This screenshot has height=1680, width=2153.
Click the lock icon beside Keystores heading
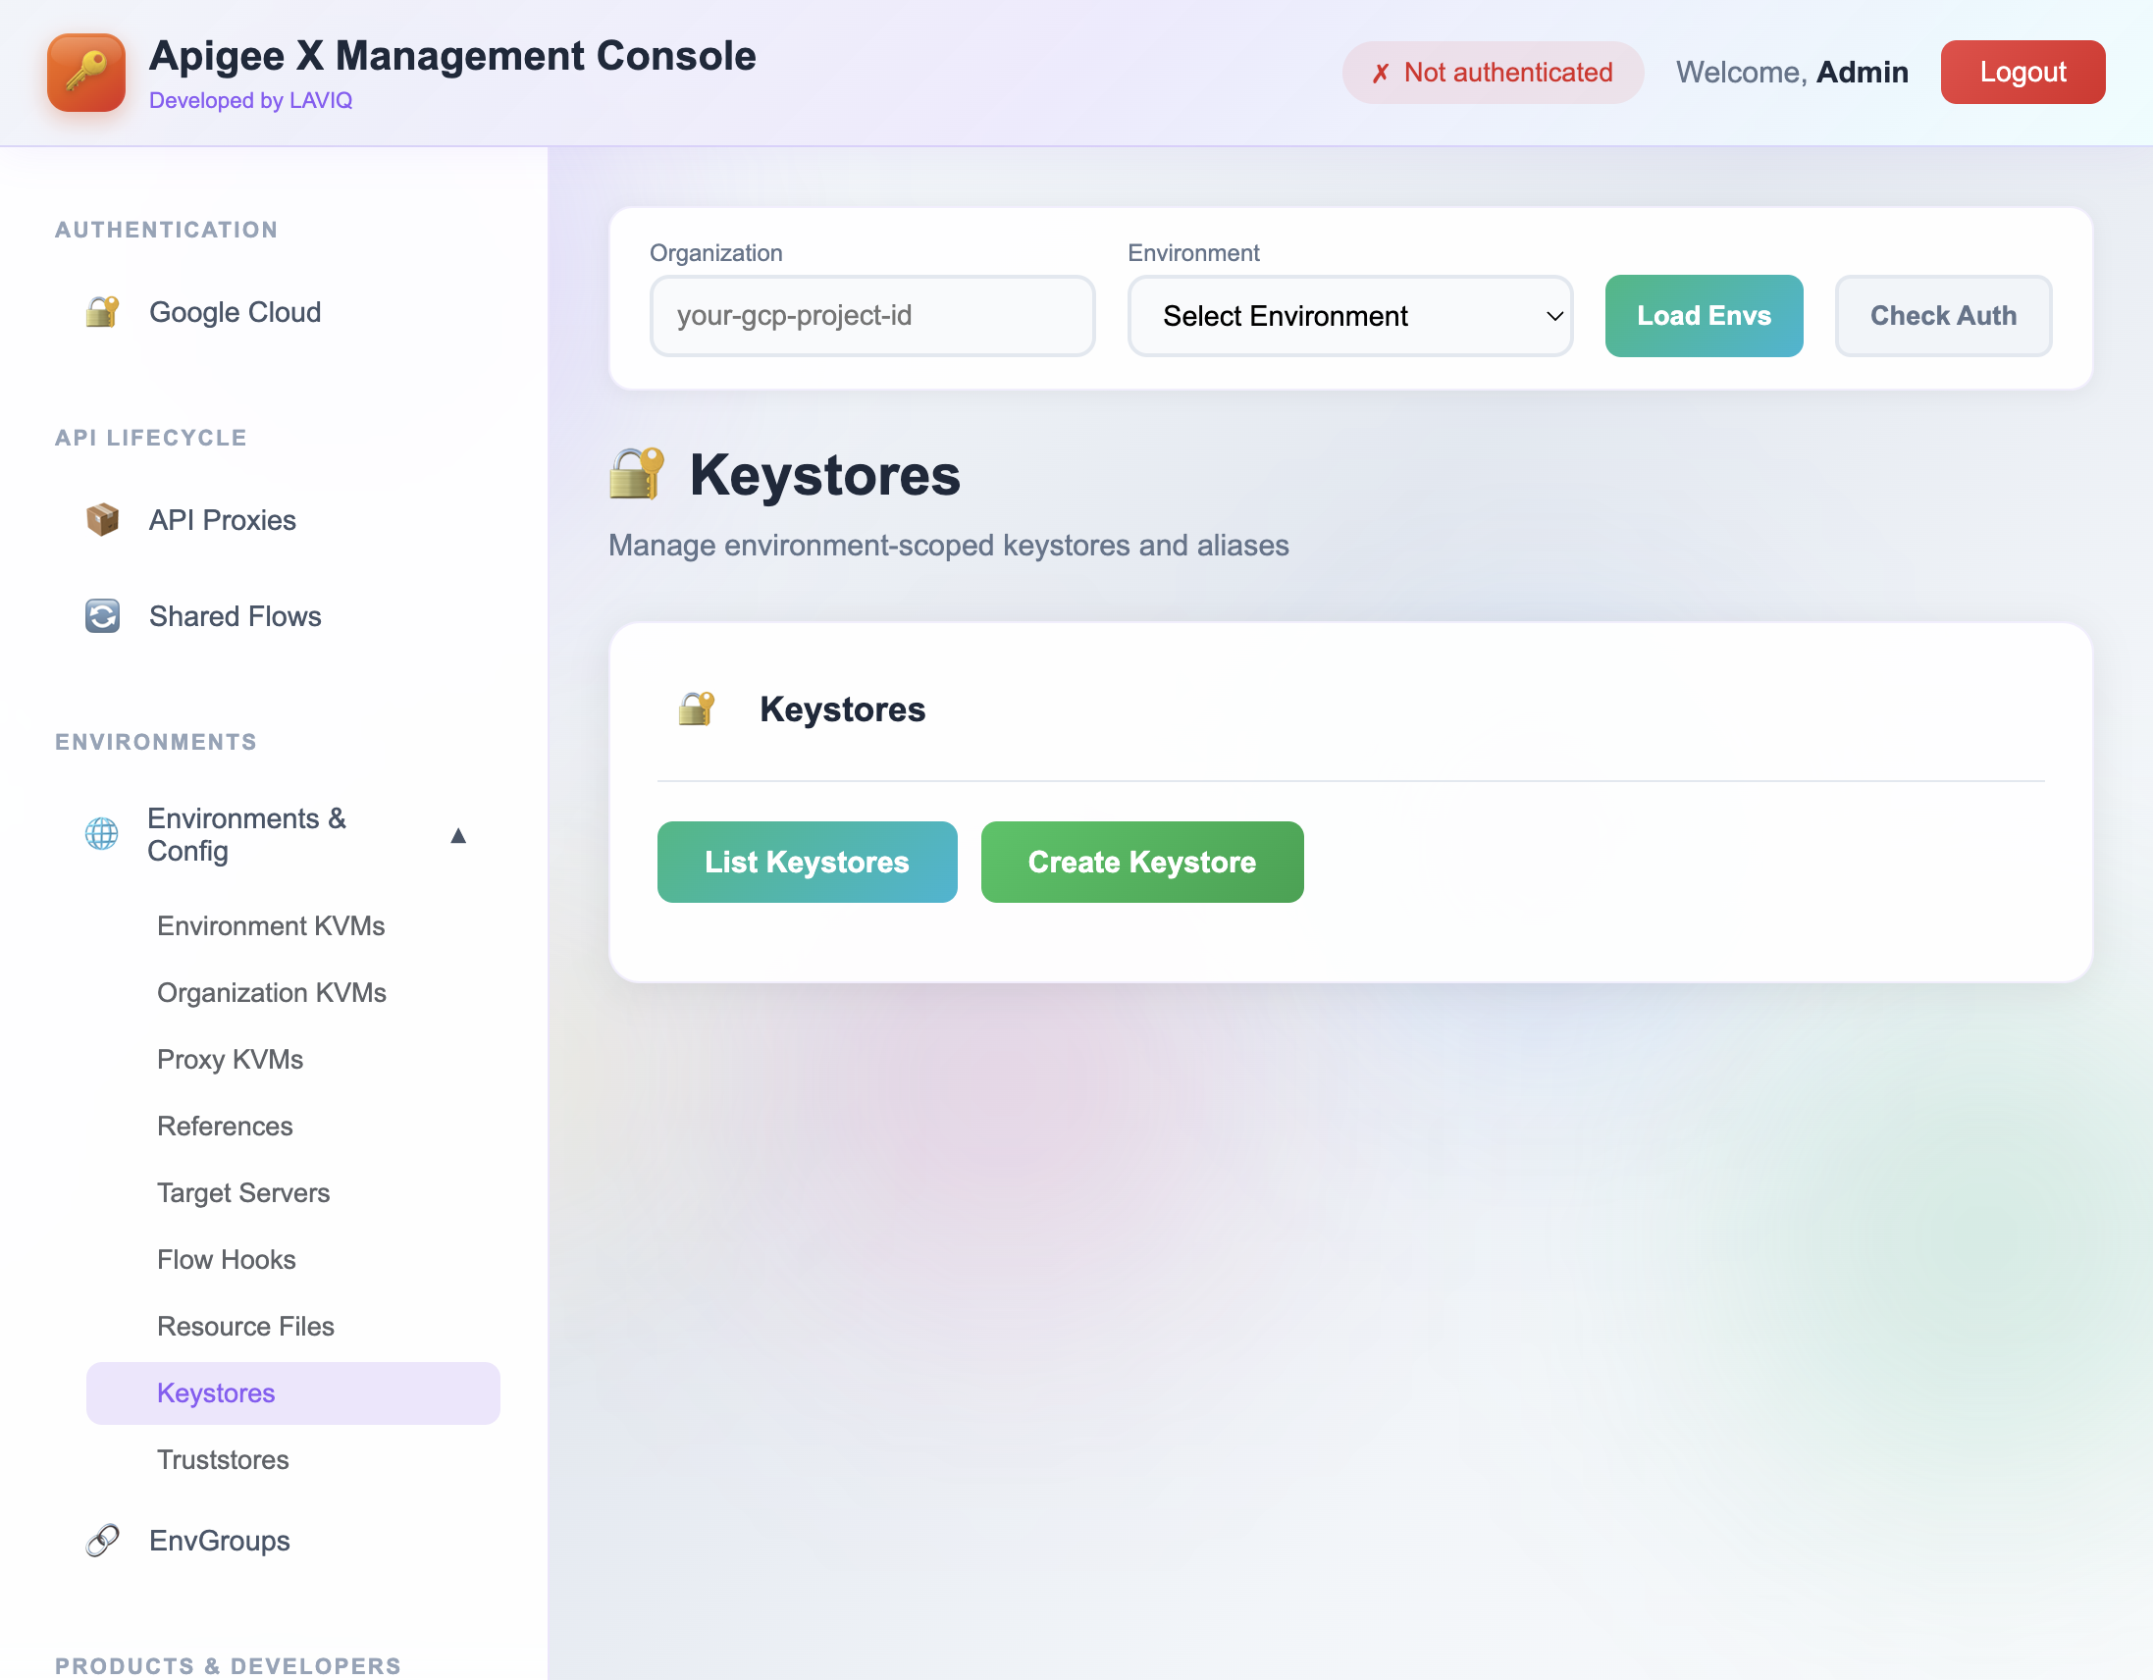[x=637, y=474]
